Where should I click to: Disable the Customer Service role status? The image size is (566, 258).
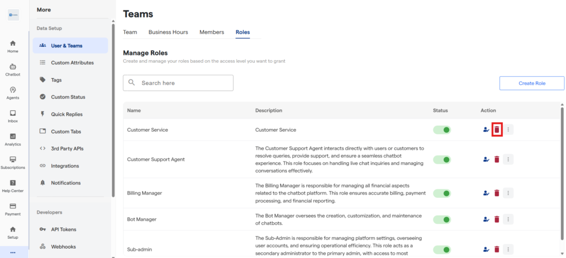(x=442, y=130)
